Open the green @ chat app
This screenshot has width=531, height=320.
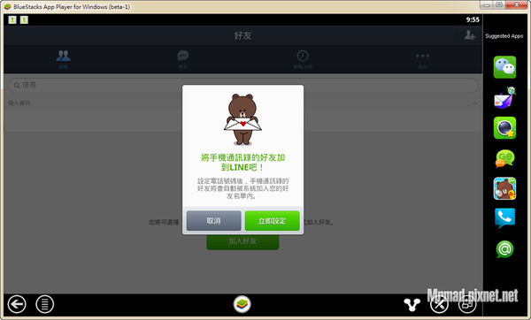tap(504, 249)
